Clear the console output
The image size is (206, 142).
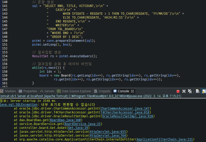[x=197, y=91]
